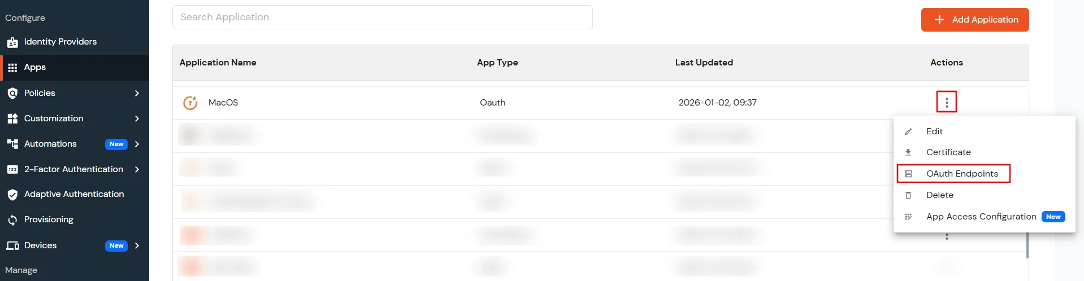This screenshot has width=1084, height=281.
Task: Open the three-dot actions menu for MacOS
Action: point(946,102)
